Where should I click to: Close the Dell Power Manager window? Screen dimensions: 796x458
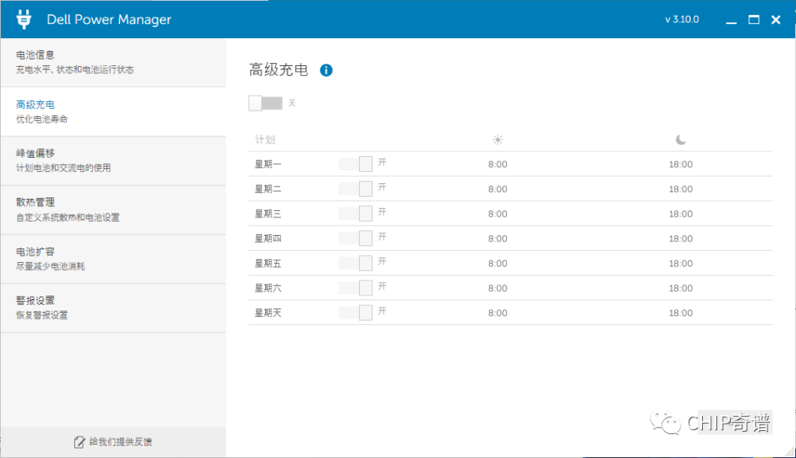[775, 20]
